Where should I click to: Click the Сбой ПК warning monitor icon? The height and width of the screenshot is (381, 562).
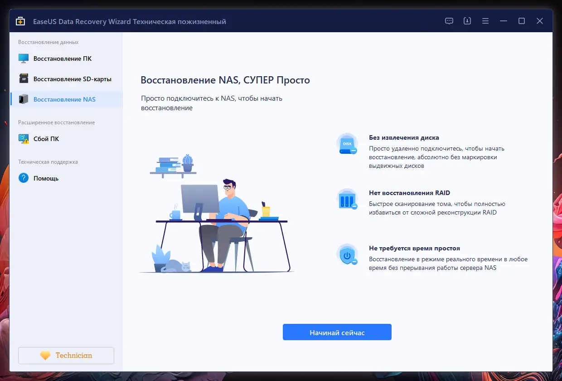pos(24,139)
